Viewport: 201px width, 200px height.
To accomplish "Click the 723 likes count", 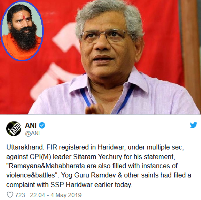I will click(20, 195).
